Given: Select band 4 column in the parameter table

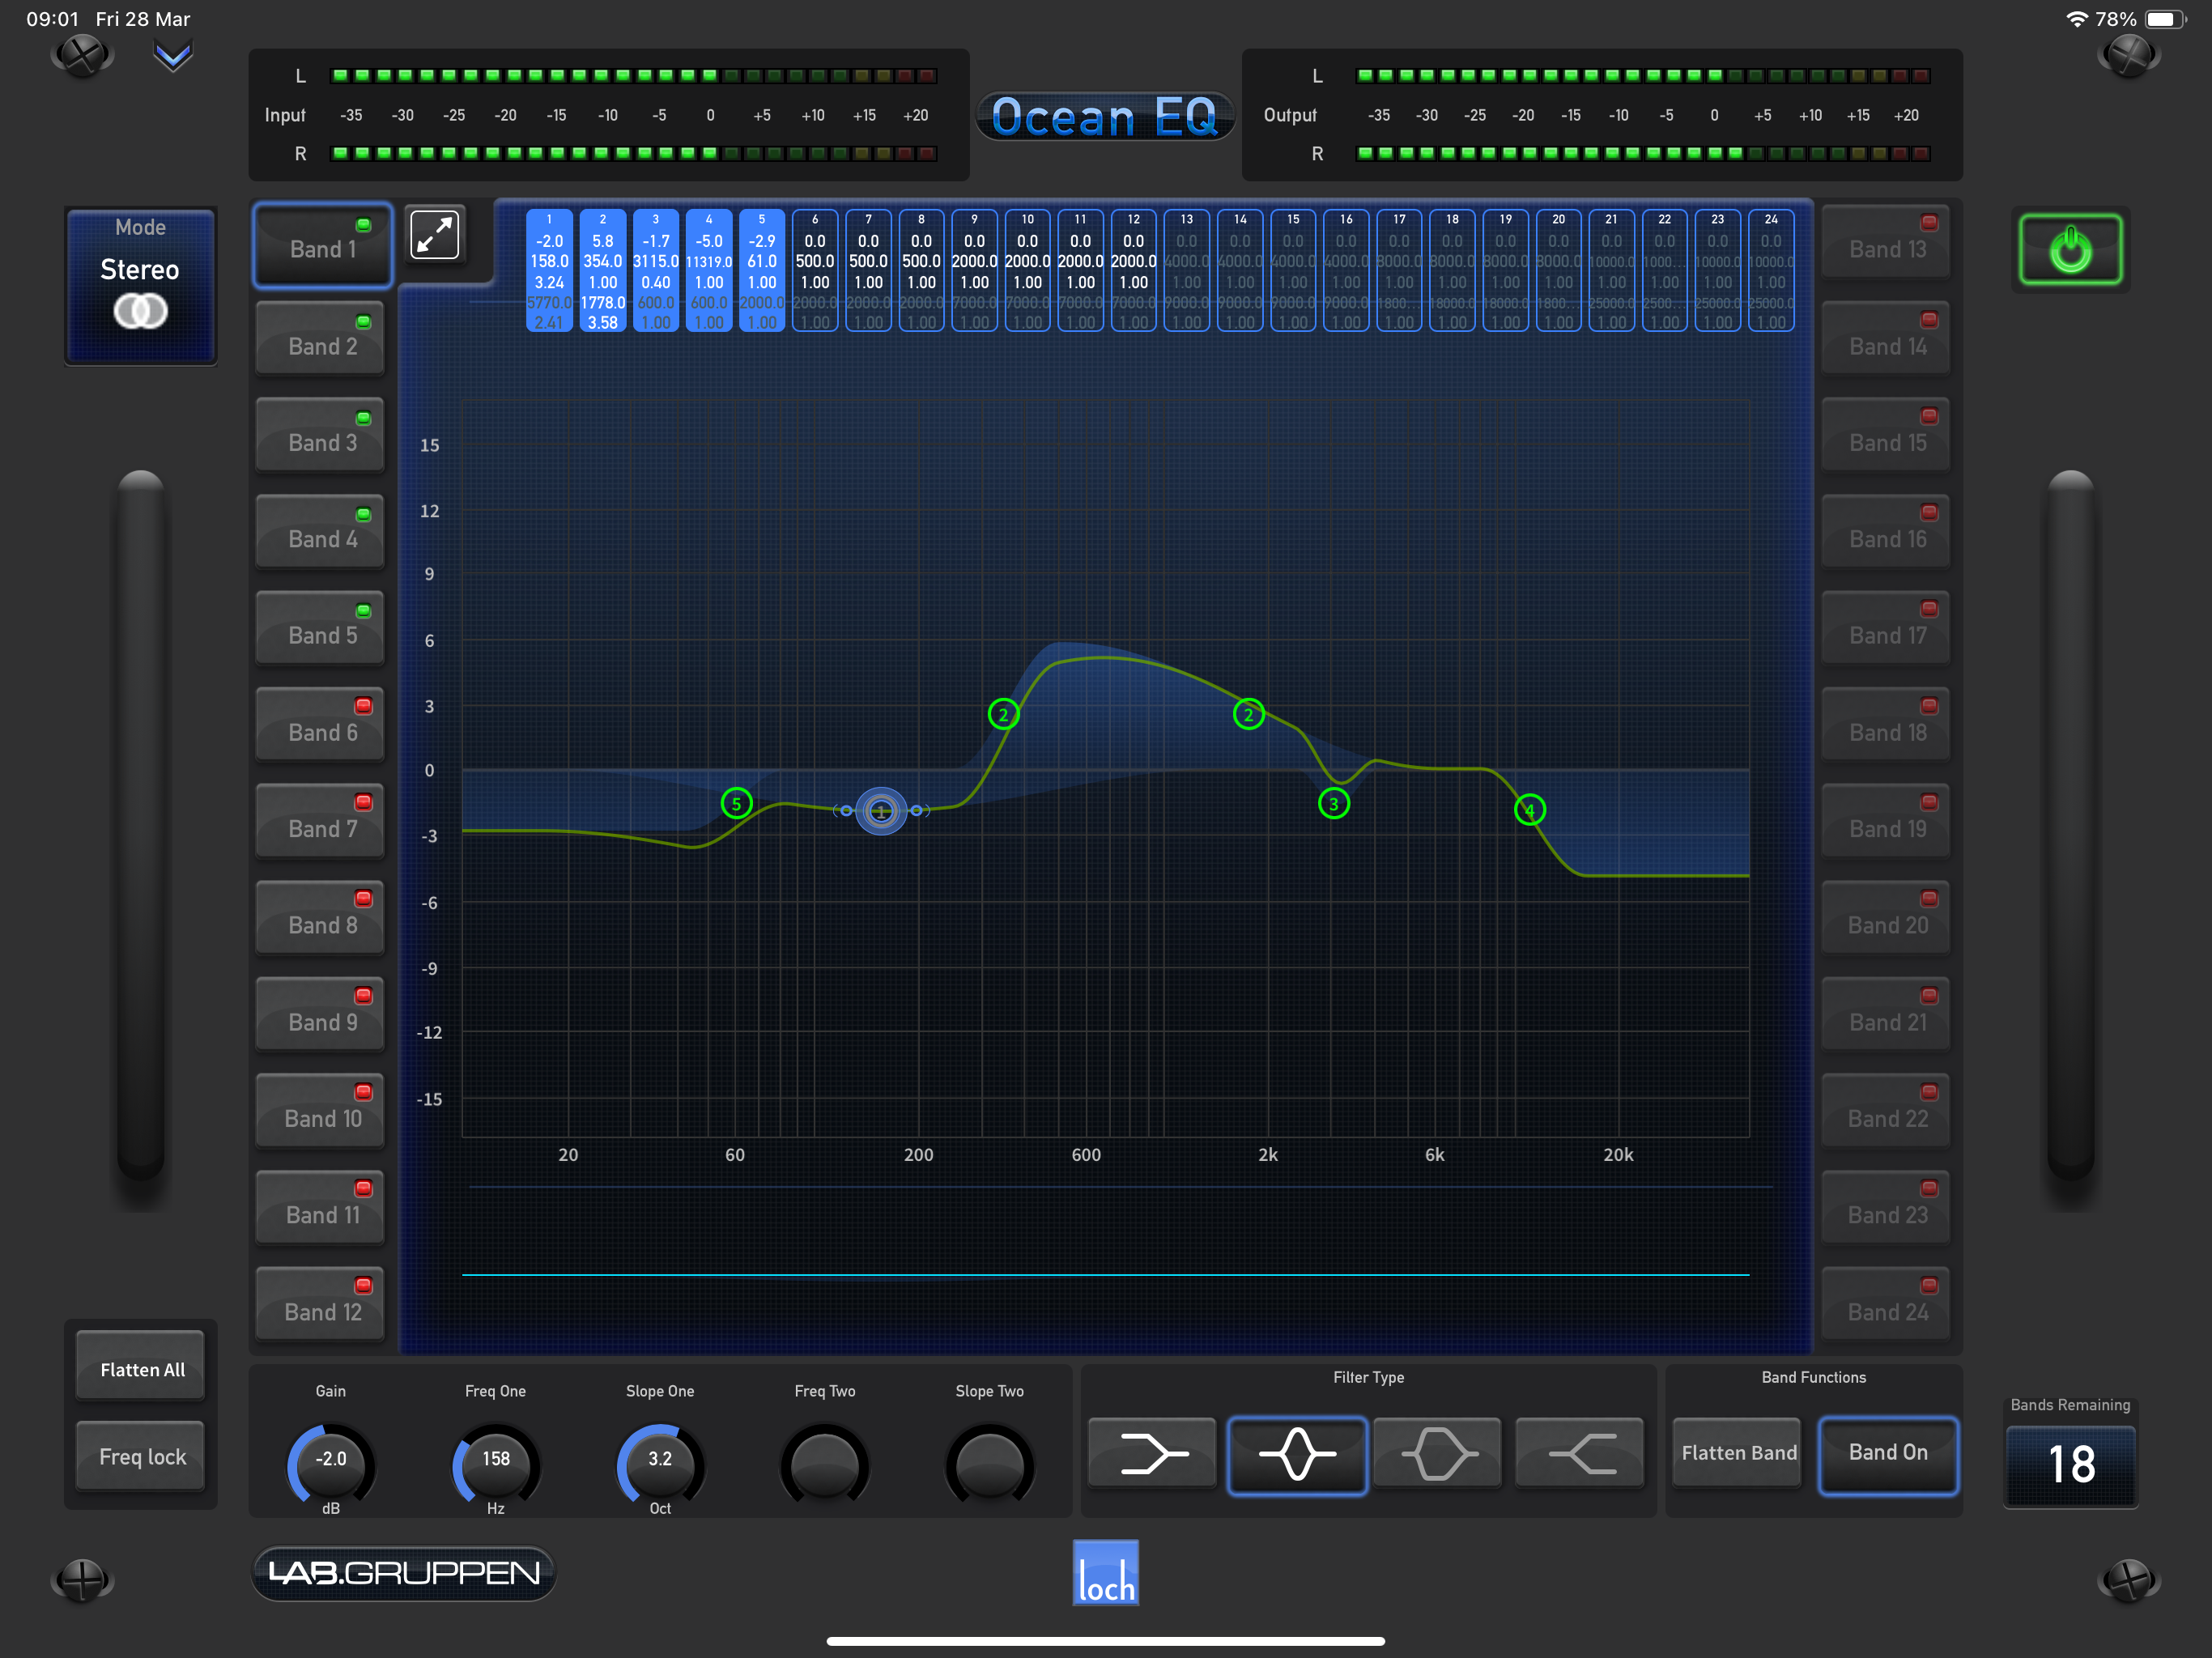Looking at the screenshot, I should point(709,270).
